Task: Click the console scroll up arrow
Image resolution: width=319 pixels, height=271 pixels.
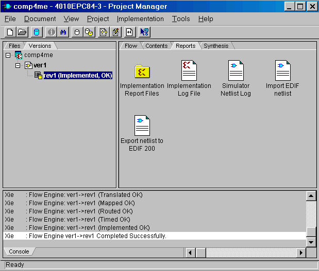Action: [x=311, y=196]
